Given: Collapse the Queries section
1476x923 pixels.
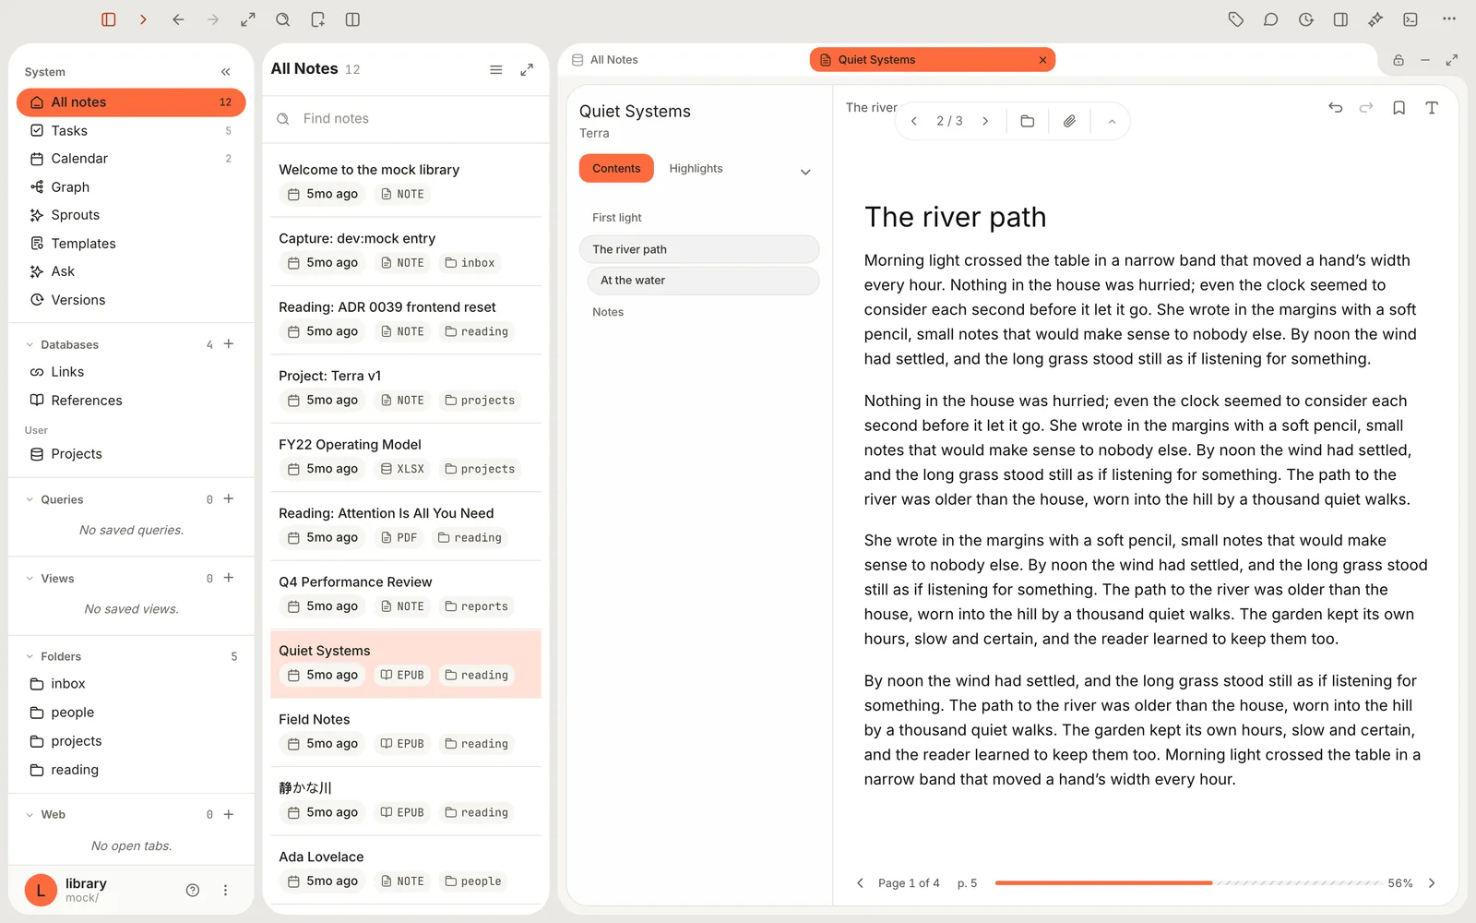Looking at the screenshot, I should pyautogui.click(x=30, y=499).
